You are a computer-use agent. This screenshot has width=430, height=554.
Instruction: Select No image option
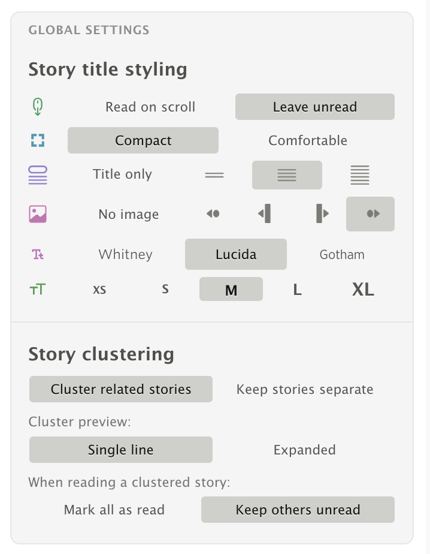click(x=128, y=214)
